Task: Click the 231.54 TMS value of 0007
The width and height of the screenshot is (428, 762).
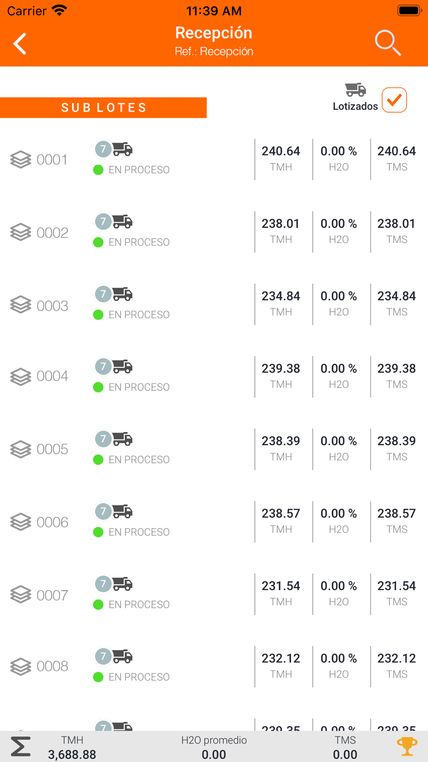Action: pyautogui.click(x=396, y=586)
